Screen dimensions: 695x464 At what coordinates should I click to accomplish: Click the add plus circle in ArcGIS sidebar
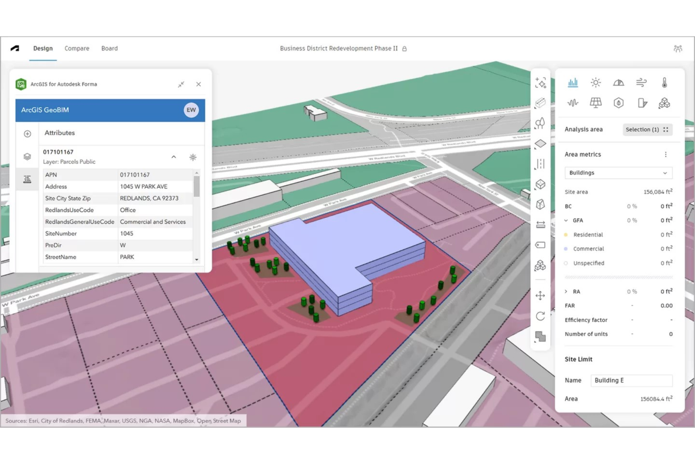tap(27, 134)
